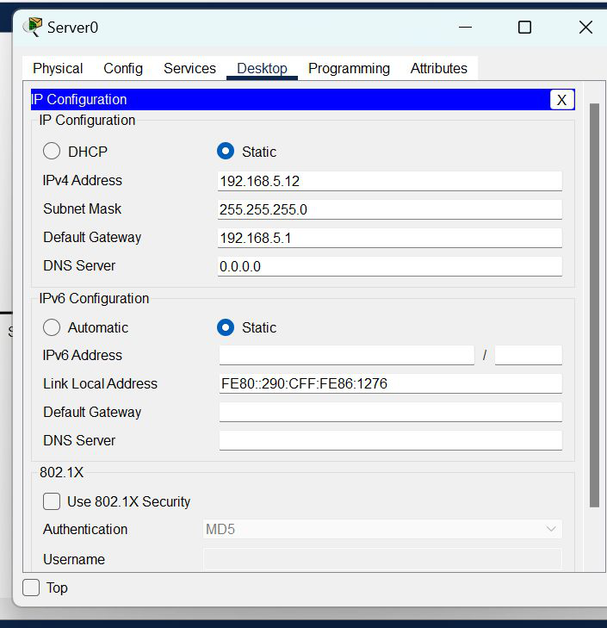Close the IP Configuration panel with X

coord(561,100)
